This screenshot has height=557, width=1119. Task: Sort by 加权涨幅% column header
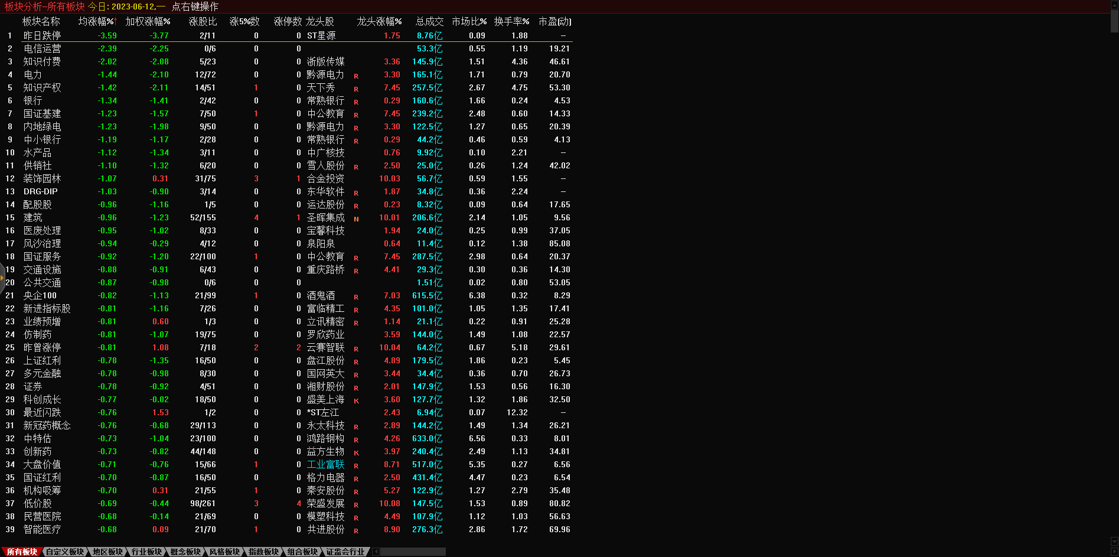148,21
